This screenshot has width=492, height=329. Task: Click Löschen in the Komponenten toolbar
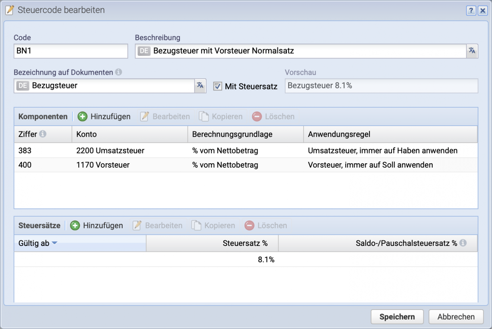pos(273,116)
